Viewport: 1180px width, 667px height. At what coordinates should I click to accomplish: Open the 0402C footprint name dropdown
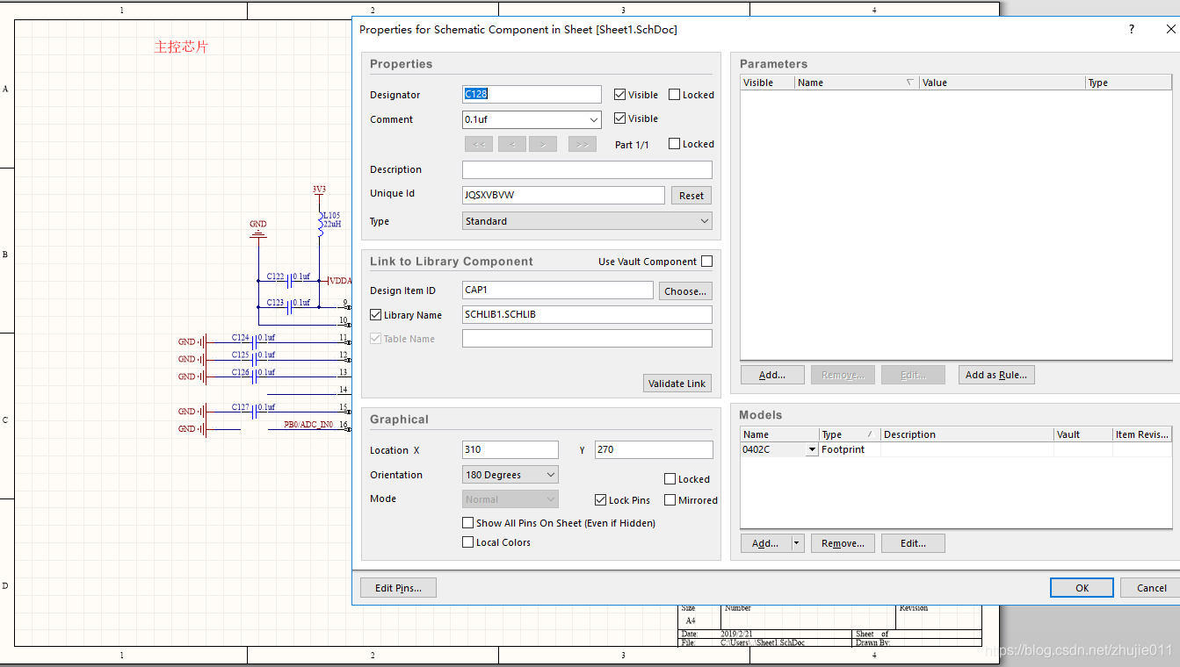(x=811, y=449)
